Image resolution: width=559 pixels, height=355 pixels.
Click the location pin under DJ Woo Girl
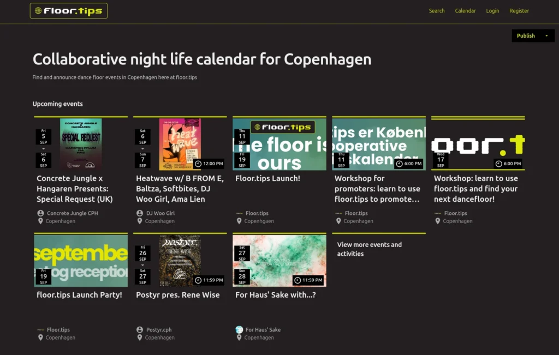coord(140,221)
